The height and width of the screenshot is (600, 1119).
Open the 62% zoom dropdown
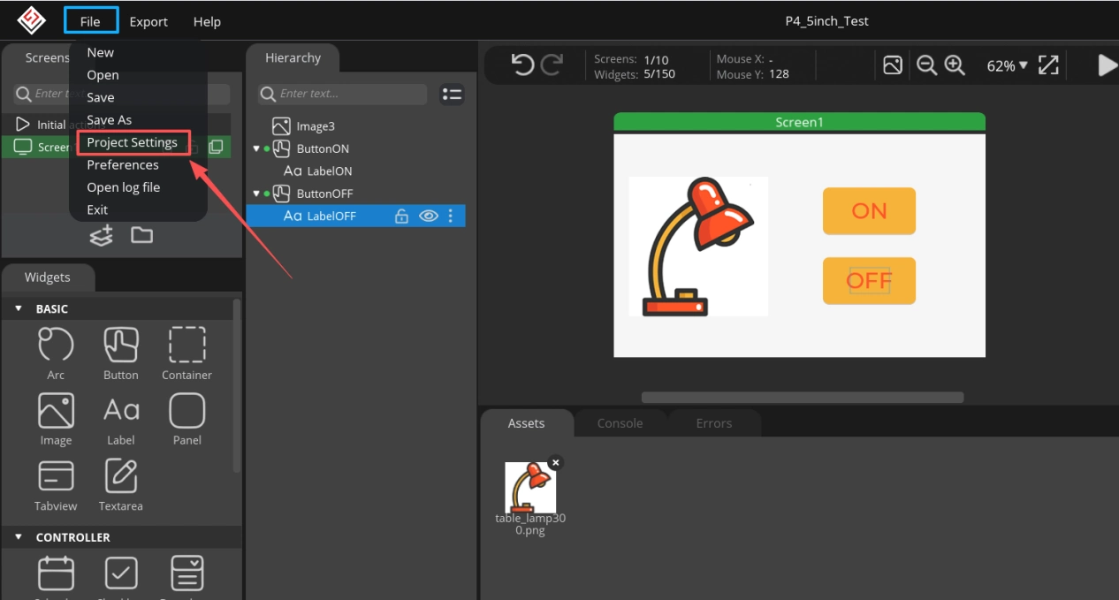pyautogui.click(x=1008, y=65)
